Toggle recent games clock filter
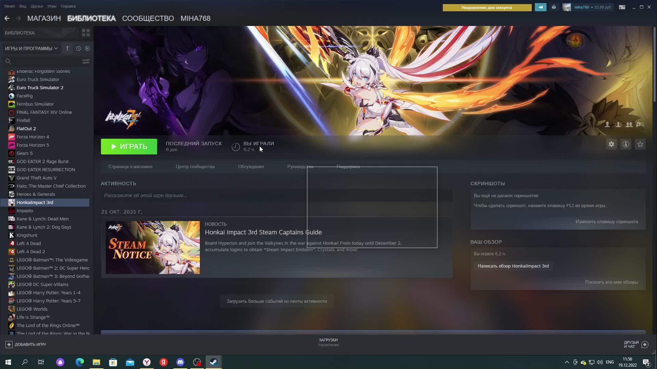 (x=78, y=49)
